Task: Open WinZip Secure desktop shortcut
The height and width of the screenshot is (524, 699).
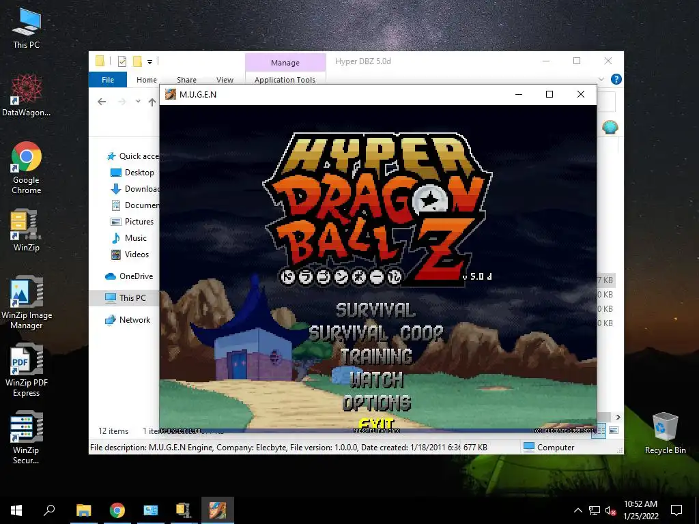Action: [27, 438]
